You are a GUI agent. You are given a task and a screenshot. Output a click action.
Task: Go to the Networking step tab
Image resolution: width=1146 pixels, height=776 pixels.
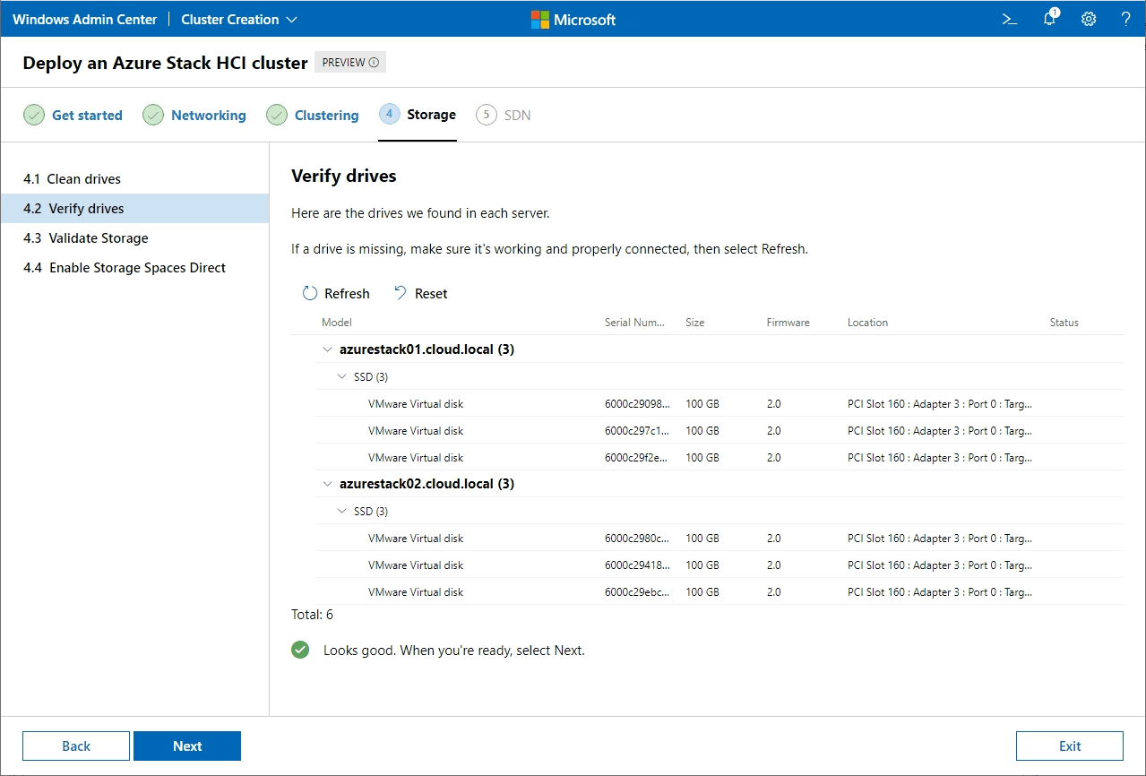tap(208, 115)
